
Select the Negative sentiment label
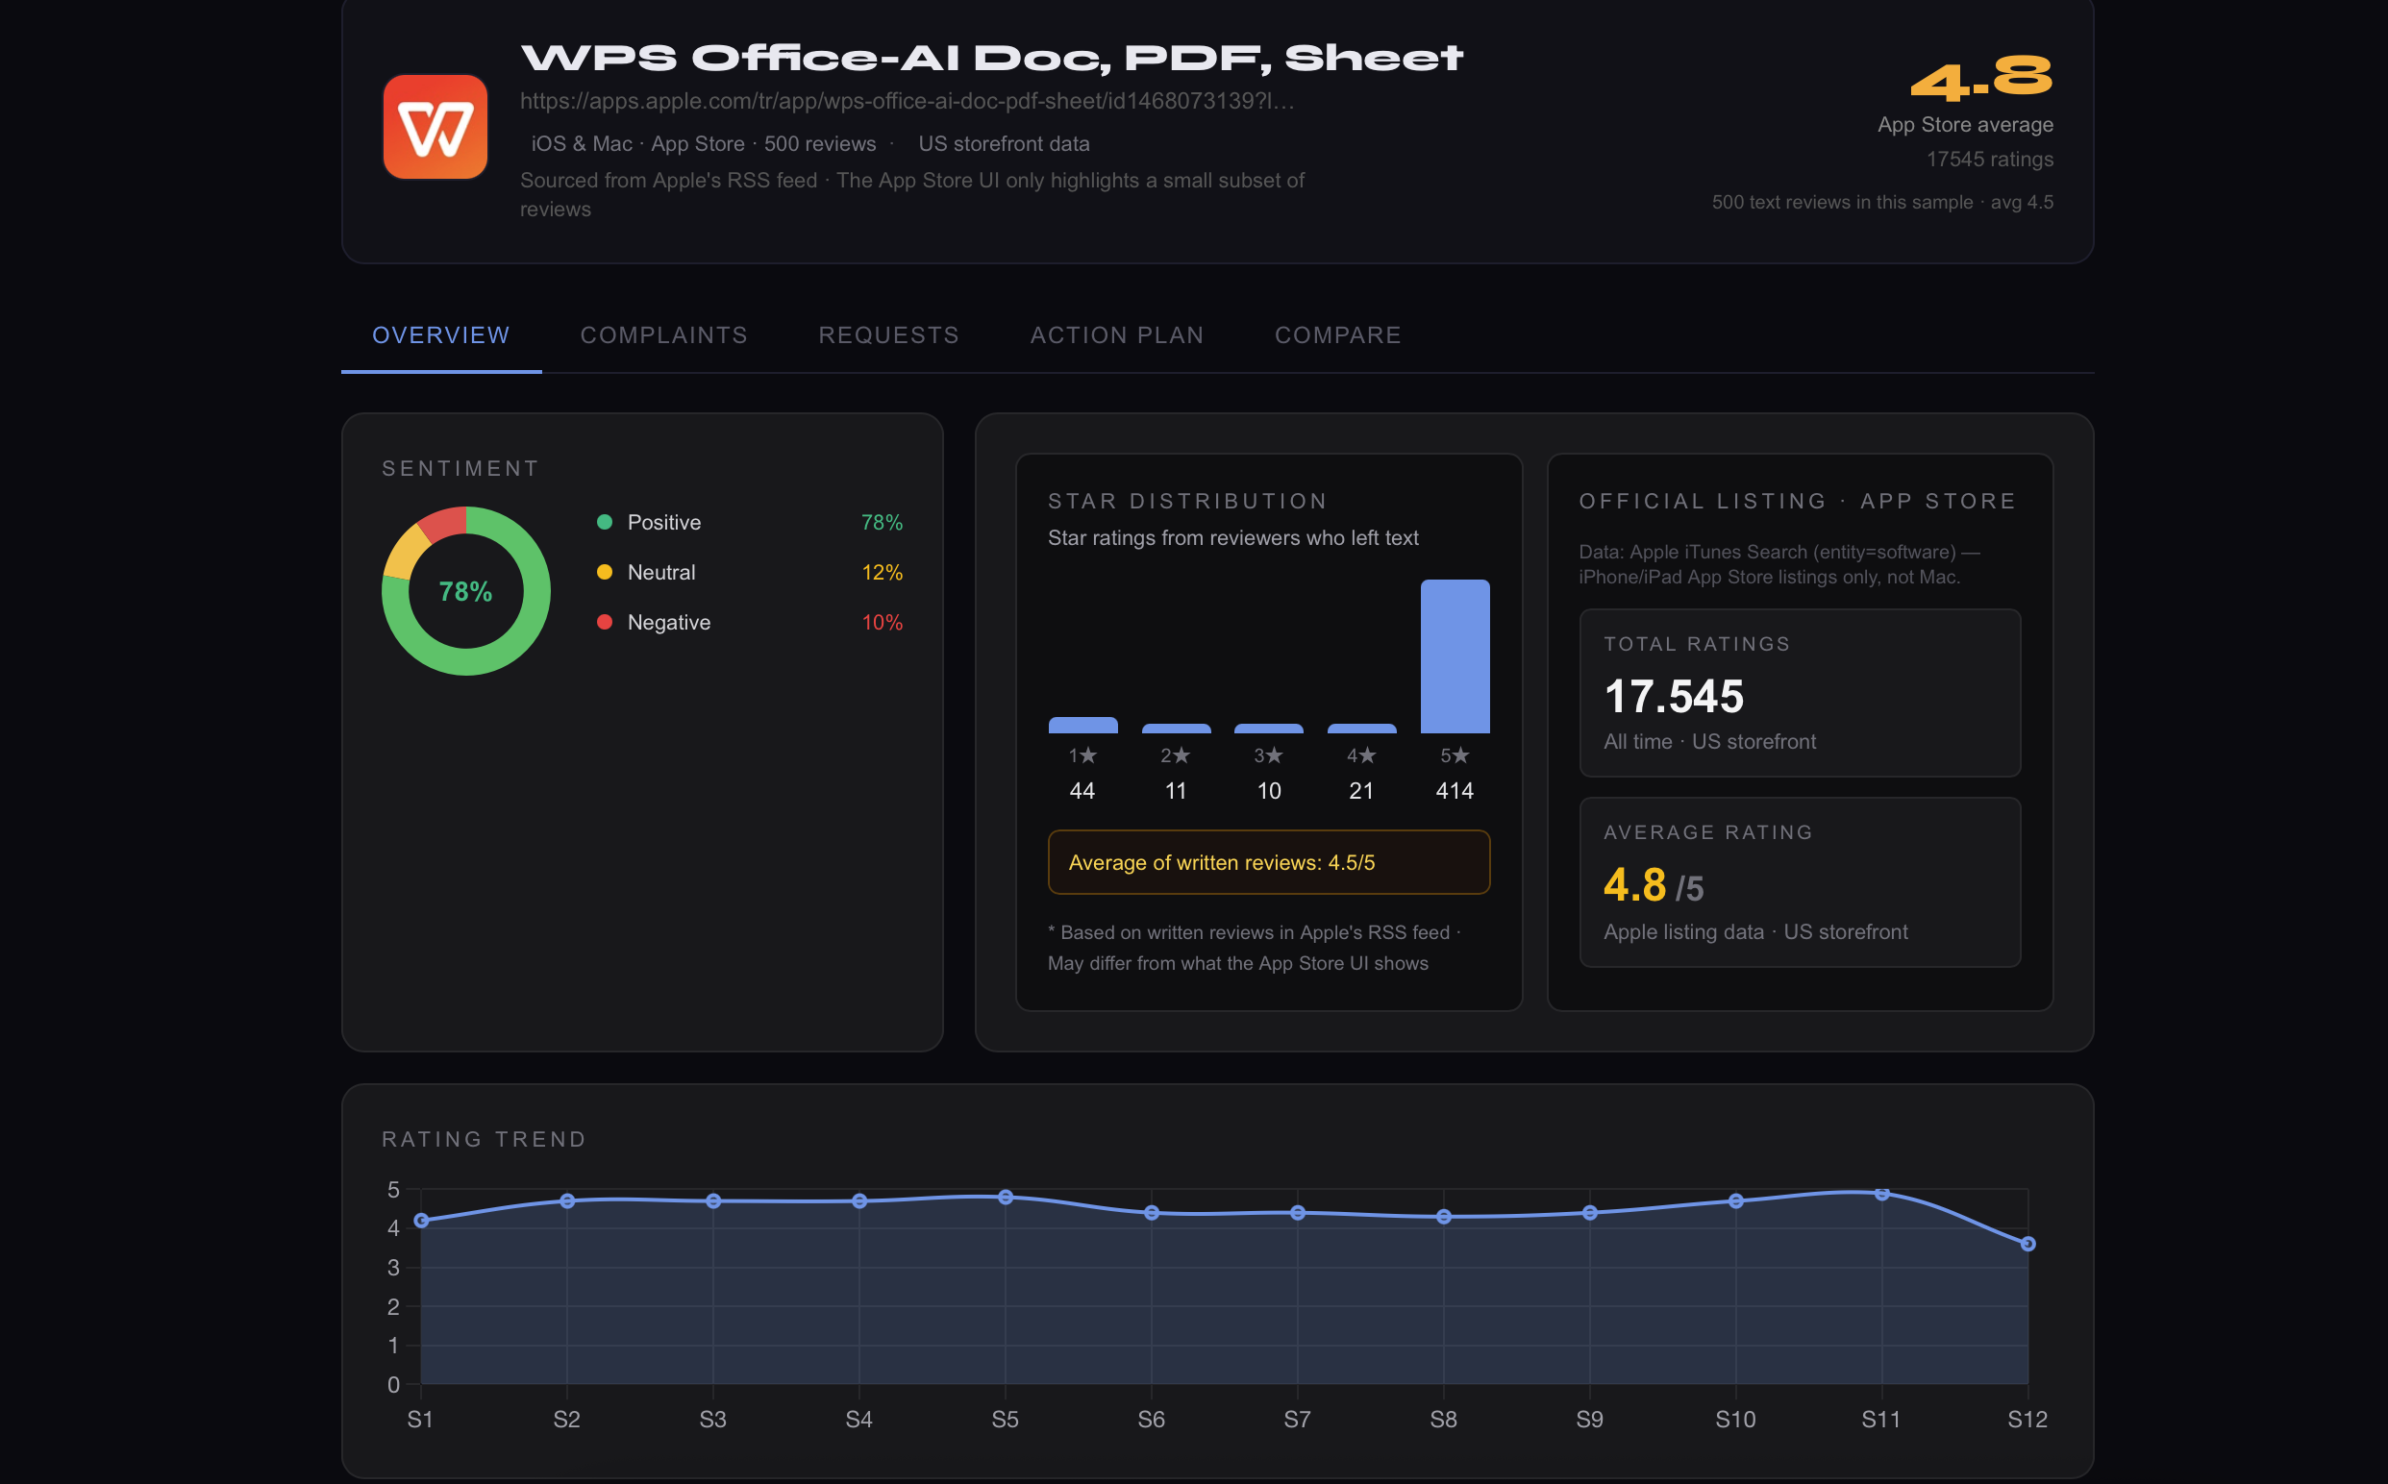[x=669, y=622]
